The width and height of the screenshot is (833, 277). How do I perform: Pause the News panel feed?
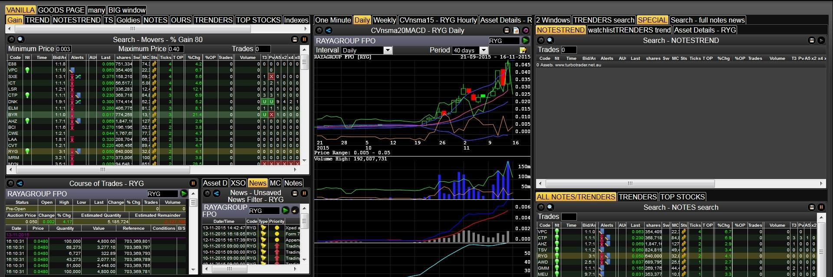[x=304, y=193]
